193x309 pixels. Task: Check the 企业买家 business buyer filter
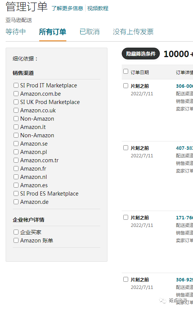tap(16, 232)
